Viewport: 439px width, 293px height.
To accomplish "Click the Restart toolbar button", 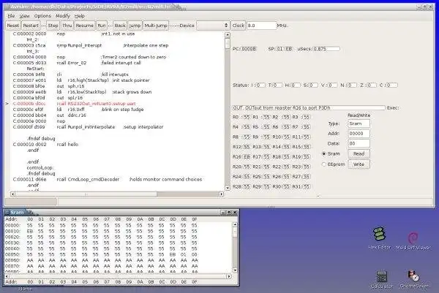I will 31,26.
